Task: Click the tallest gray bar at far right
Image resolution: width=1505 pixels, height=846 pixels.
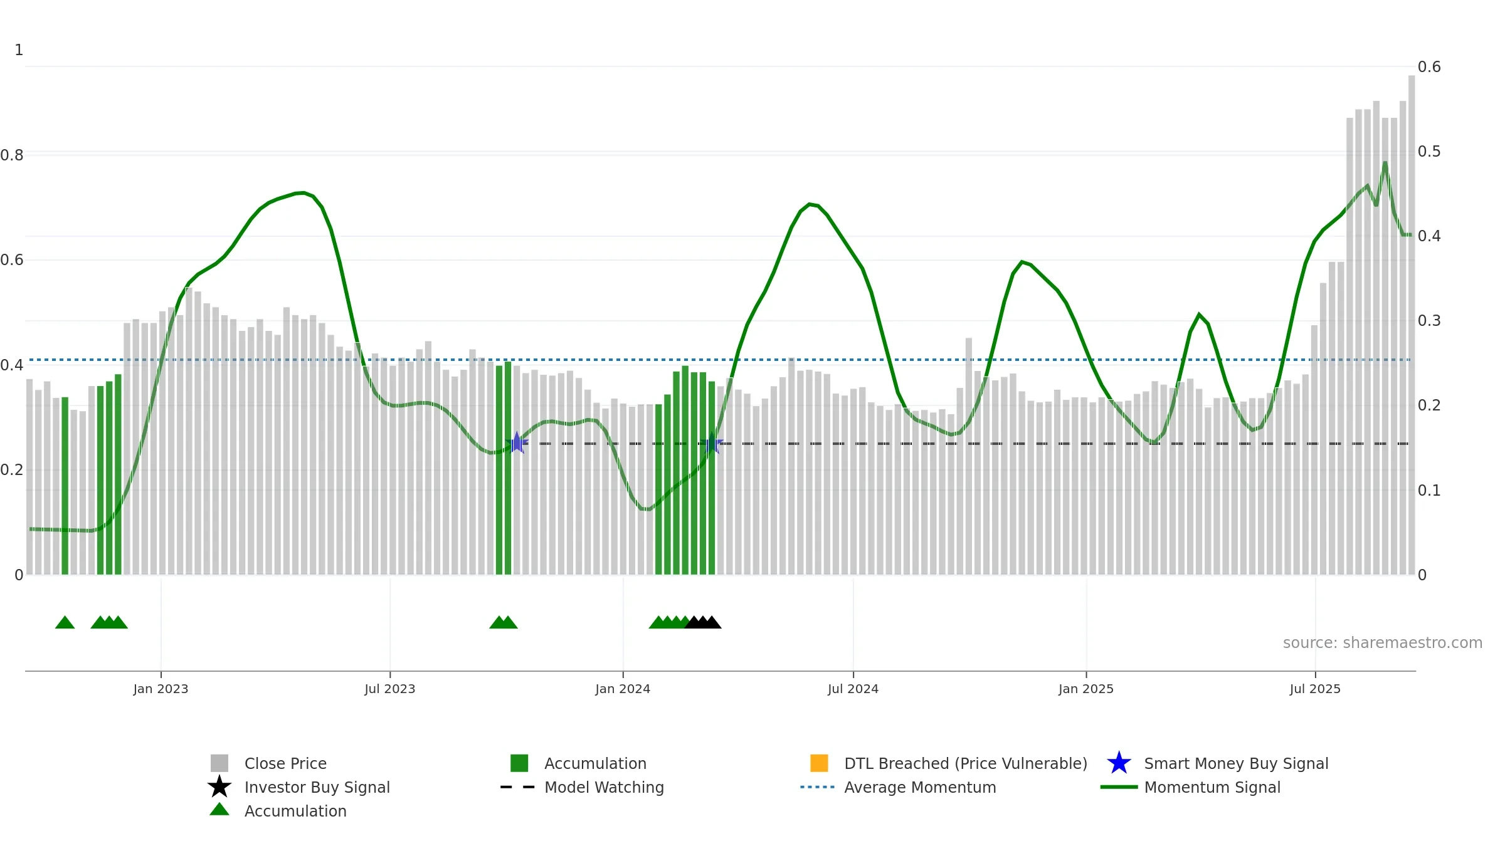Action: (1412, 325)
